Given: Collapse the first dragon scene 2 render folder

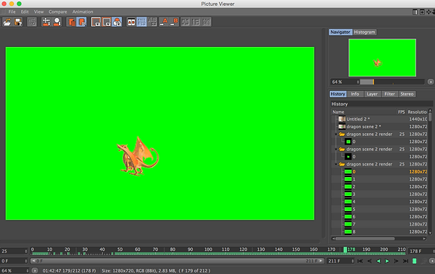Looking at the screenshot, I should pos(336,134).
